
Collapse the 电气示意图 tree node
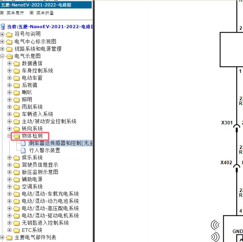(2, 56)
